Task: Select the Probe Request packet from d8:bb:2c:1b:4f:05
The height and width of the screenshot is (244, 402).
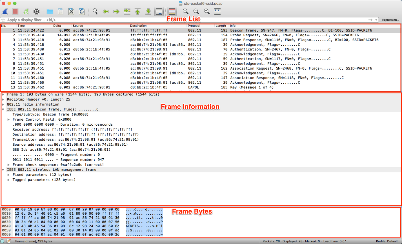Action: point(113,35)
